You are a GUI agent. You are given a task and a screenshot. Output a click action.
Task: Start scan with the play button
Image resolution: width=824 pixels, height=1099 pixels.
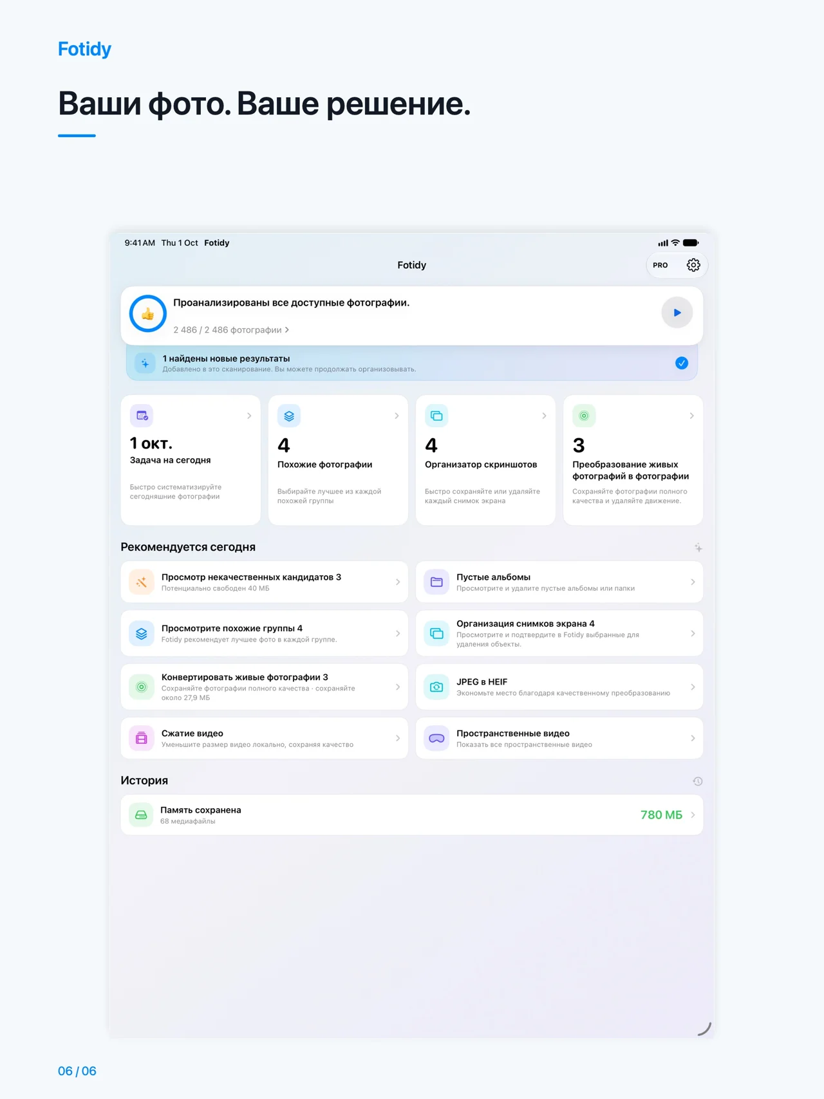point(677,313)
